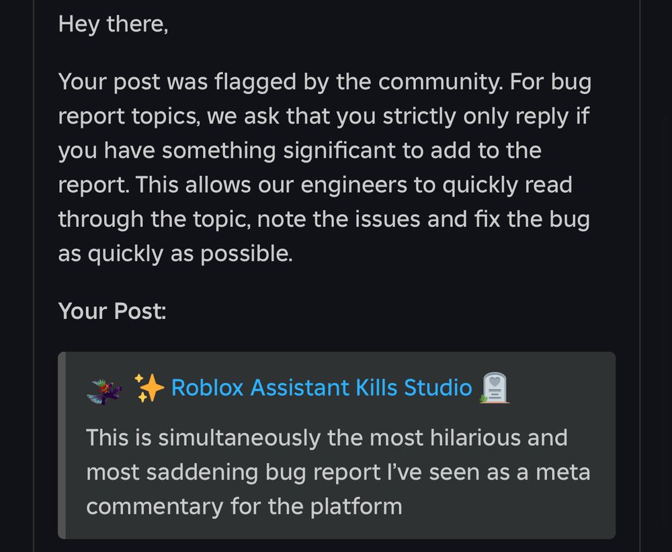This screenshot has width=672, height=552.
Task: Click the poster's avatar in the quote
Action: pyautogui.click(x=104, y=391)
